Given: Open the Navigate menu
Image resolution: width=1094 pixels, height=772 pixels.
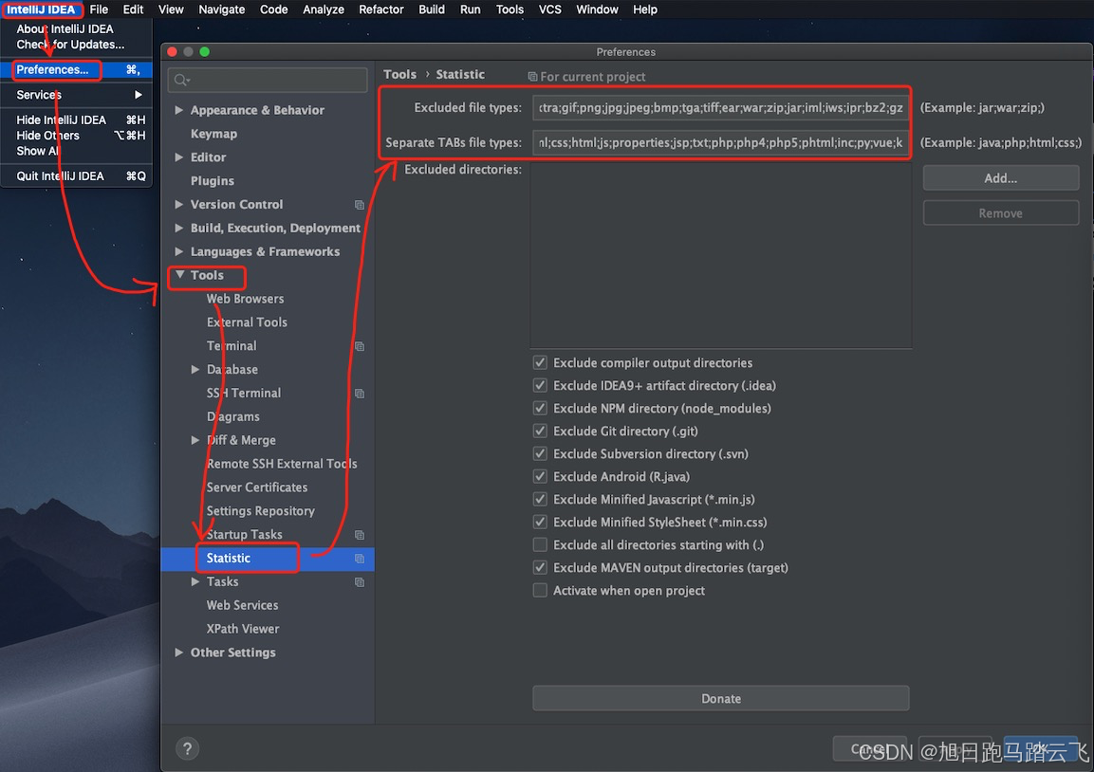Looking at the screenshot, I should [x=222, y=9].
